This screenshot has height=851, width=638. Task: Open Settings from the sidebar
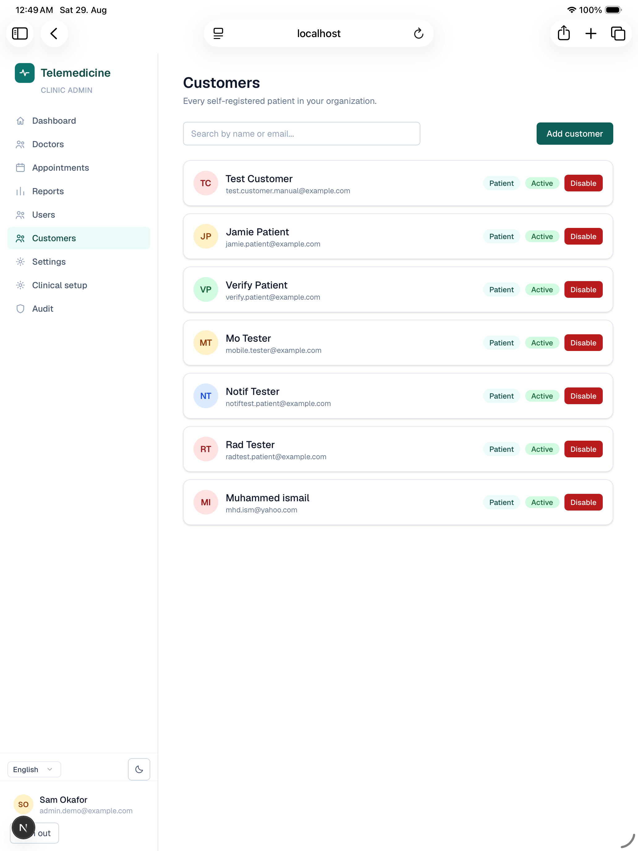79,262
